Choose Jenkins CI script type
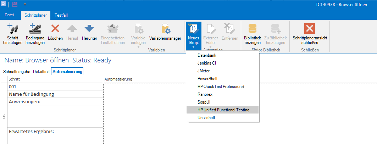The height and width of the screenshot is (144, 377). [207, 63]
